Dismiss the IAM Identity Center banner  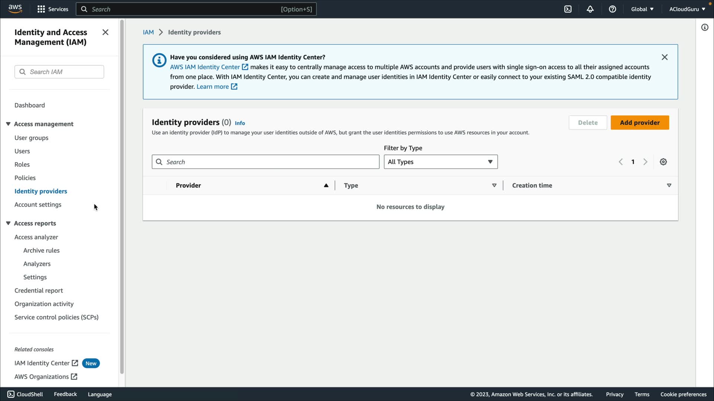click(665, 57)
